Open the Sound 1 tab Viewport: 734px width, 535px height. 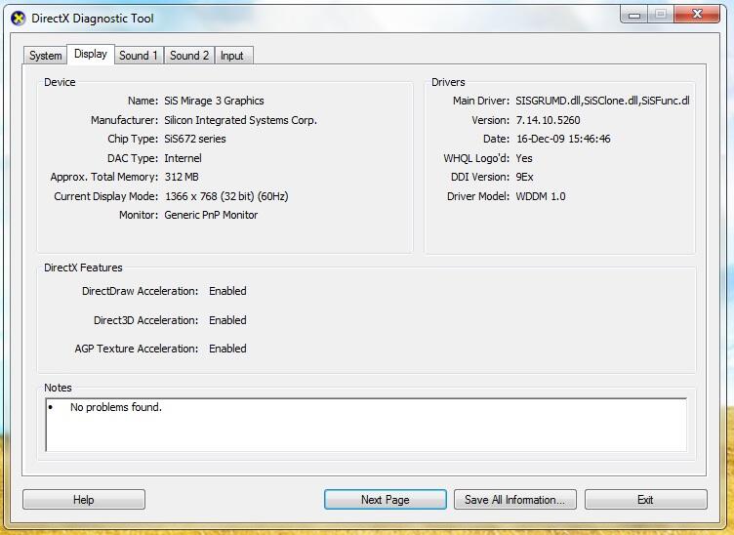138,56
